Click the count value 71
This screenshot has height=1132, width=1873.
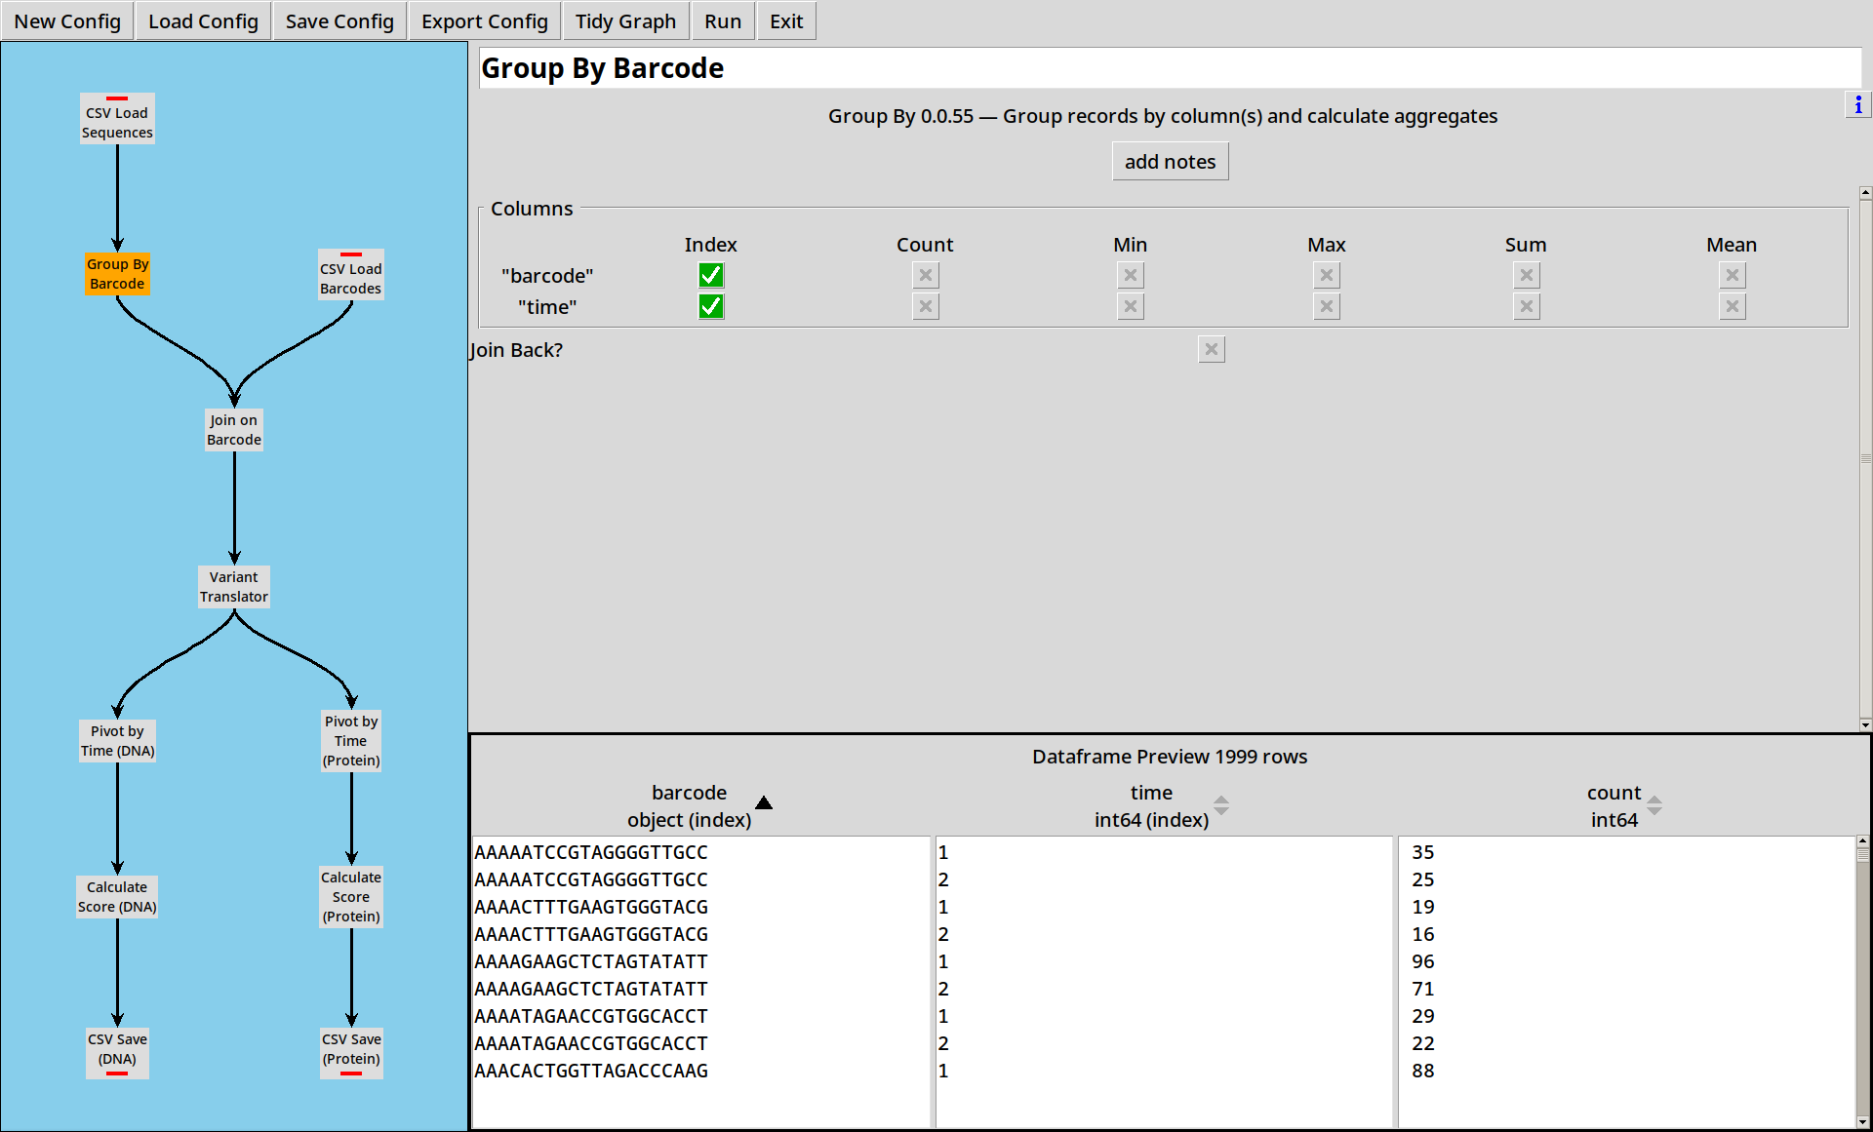pyautogui.click(x=1423, y=989)
